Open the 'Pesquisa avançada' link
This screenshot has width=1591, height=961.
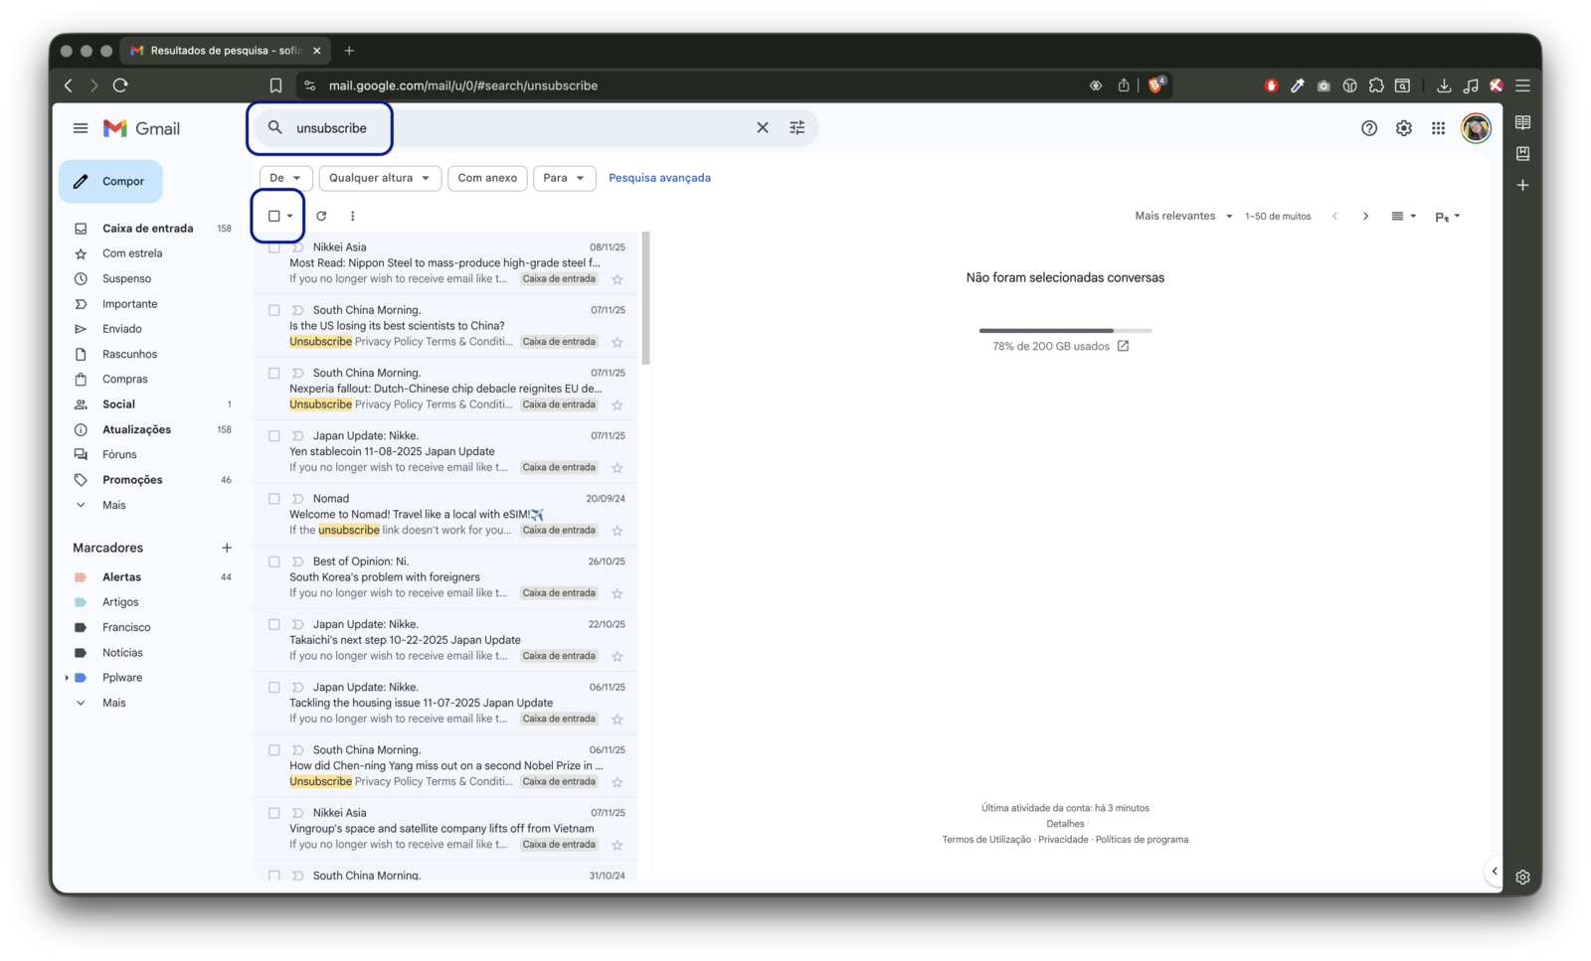pyautogui.click(x=659, y=178)
